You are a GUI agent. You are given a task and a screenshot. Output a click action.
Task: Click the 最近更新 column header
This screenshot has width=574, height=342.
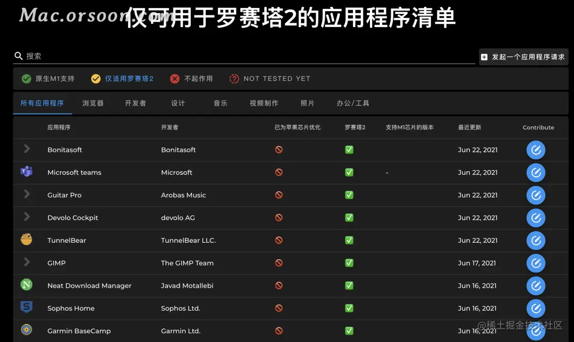pyautogui.click(x=470, y=127)
